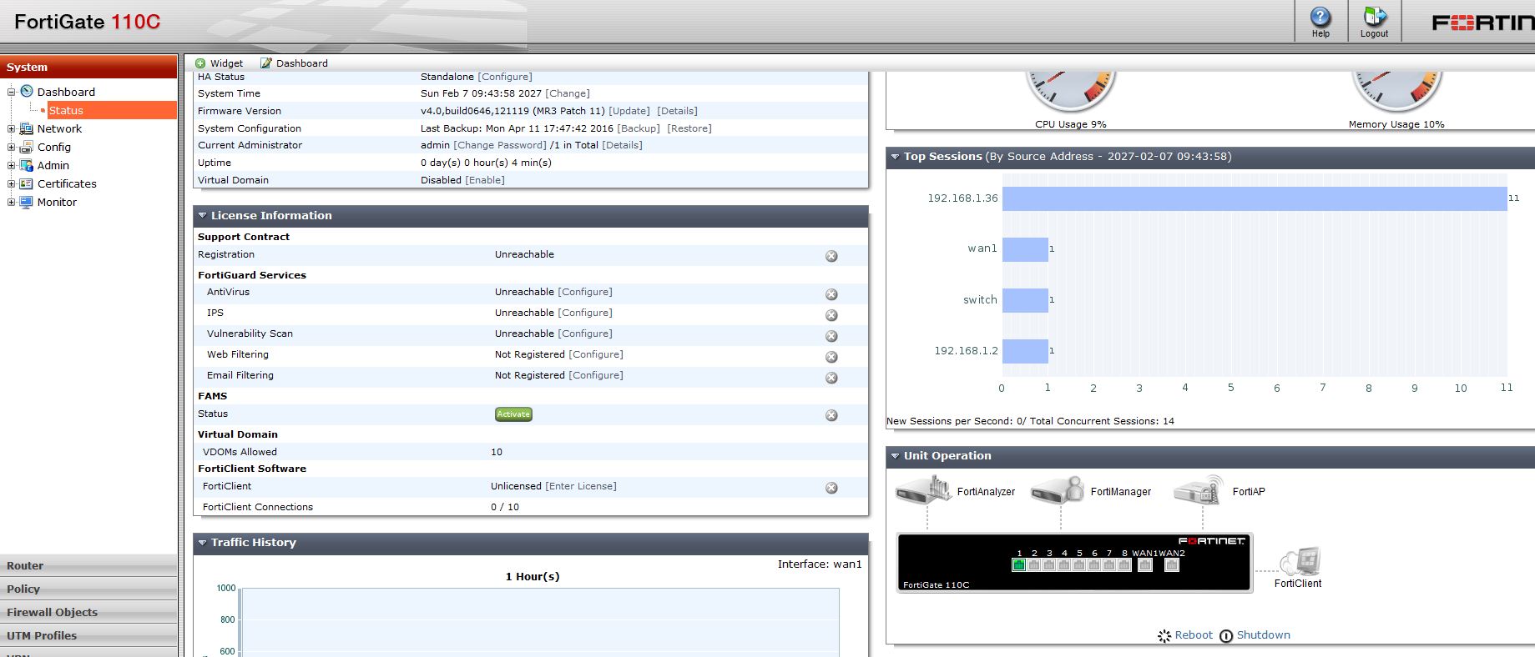Click the Change Password link
This screenshot has height=657, width=1535.
click(x=500, y=145)
